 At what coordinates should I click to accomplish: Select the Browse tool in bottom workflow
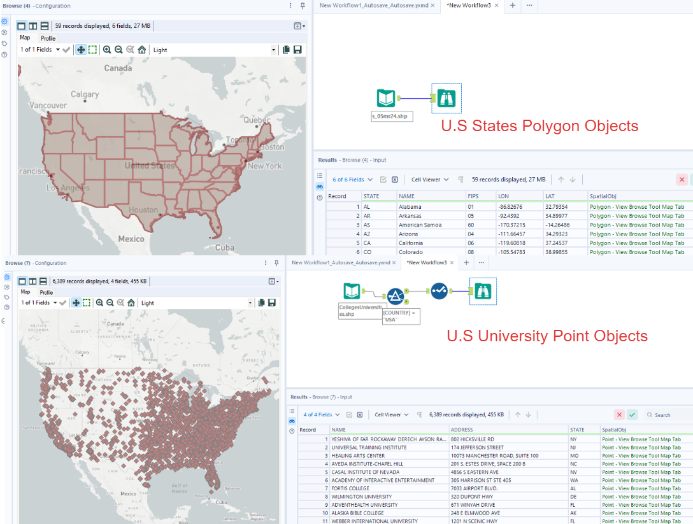click(483, 291)
